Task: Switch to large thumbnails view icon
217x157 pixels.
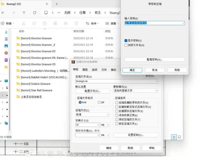Action: 179,137
